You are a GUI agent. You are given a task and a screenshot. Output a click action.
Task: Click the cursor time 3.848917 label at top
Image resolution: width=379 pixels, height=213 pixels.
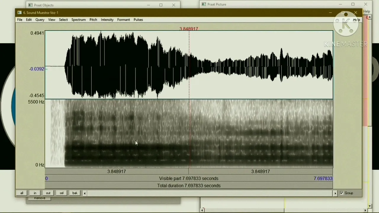click(x=189, y=29)
